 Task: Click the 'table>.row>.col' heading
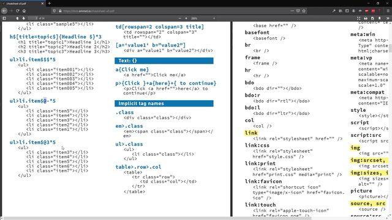pos(138,167)
